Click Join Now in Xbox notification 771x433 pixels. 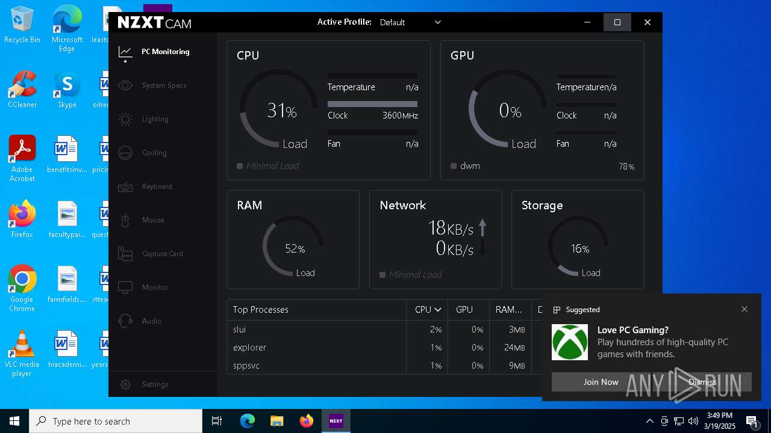[601, 382]
